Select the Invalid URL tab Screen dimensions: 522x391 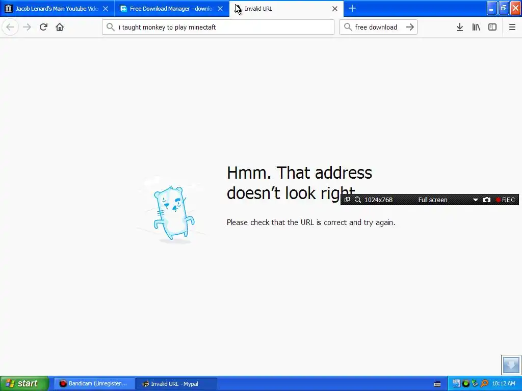click(286, 9)
